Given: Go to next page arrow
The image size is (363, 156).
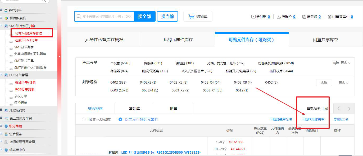Looking at the screenshot, I should click(x=349, y=109).
